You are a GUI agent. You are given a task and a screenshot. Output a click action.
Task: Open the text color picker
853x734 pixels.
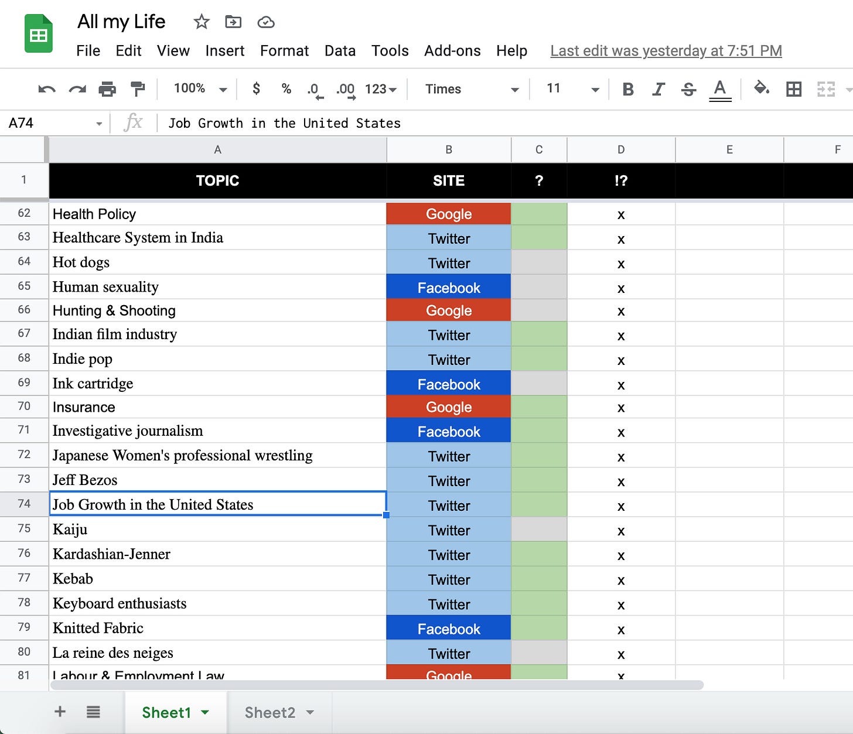(720, 90)
